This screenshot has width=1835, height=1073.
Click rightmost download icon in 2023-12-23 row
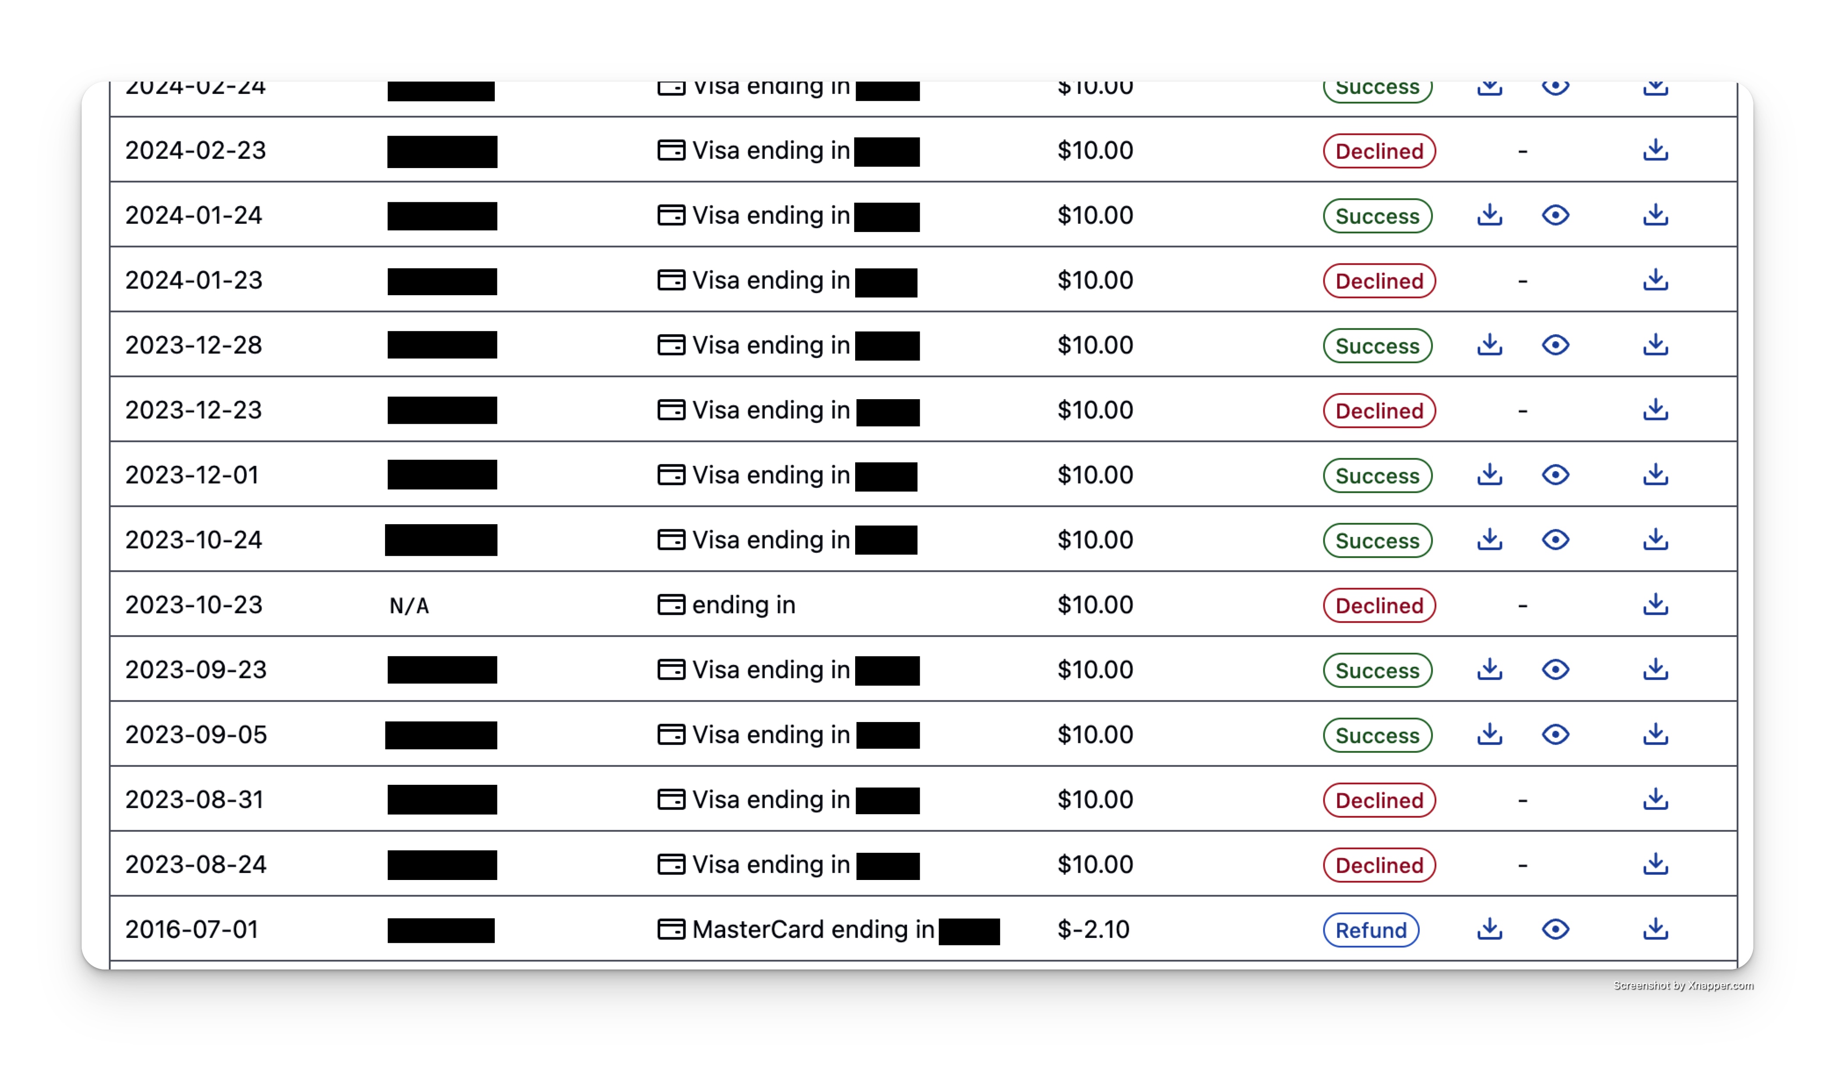(1656, 410)
